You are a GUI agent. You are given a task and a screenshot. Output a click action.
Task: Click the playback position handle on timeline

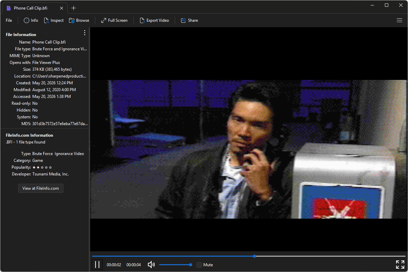pyautogui.click(x=255, y=256)
